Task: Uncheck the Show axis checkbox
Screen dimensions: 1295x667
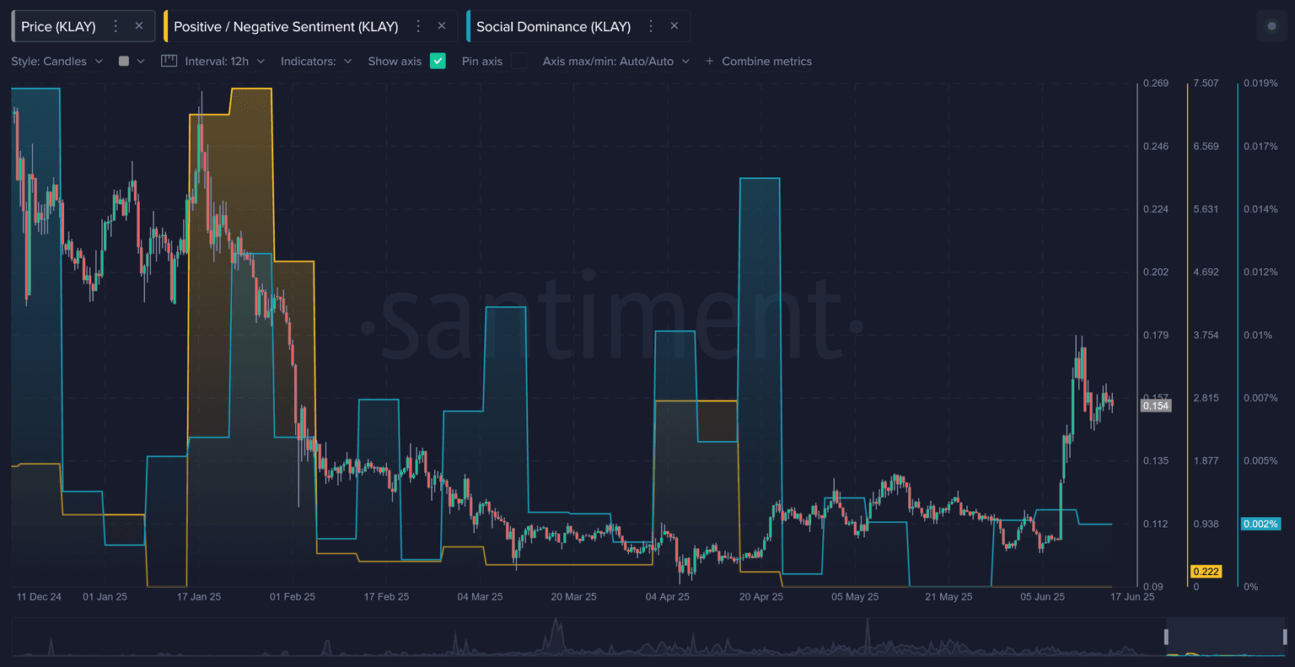Action: 438,61
